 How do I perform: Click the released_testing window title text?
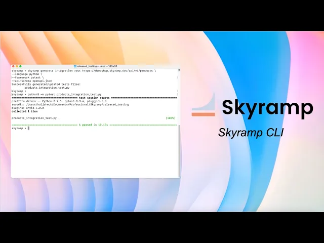97,66
